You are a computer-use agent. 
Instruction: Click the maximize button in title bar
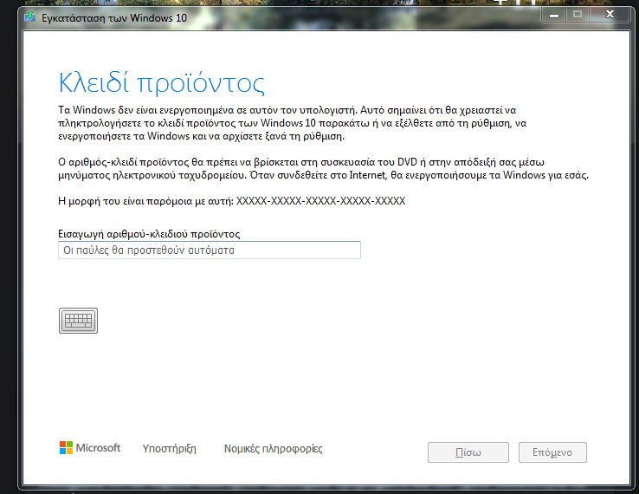coord(578,15)
